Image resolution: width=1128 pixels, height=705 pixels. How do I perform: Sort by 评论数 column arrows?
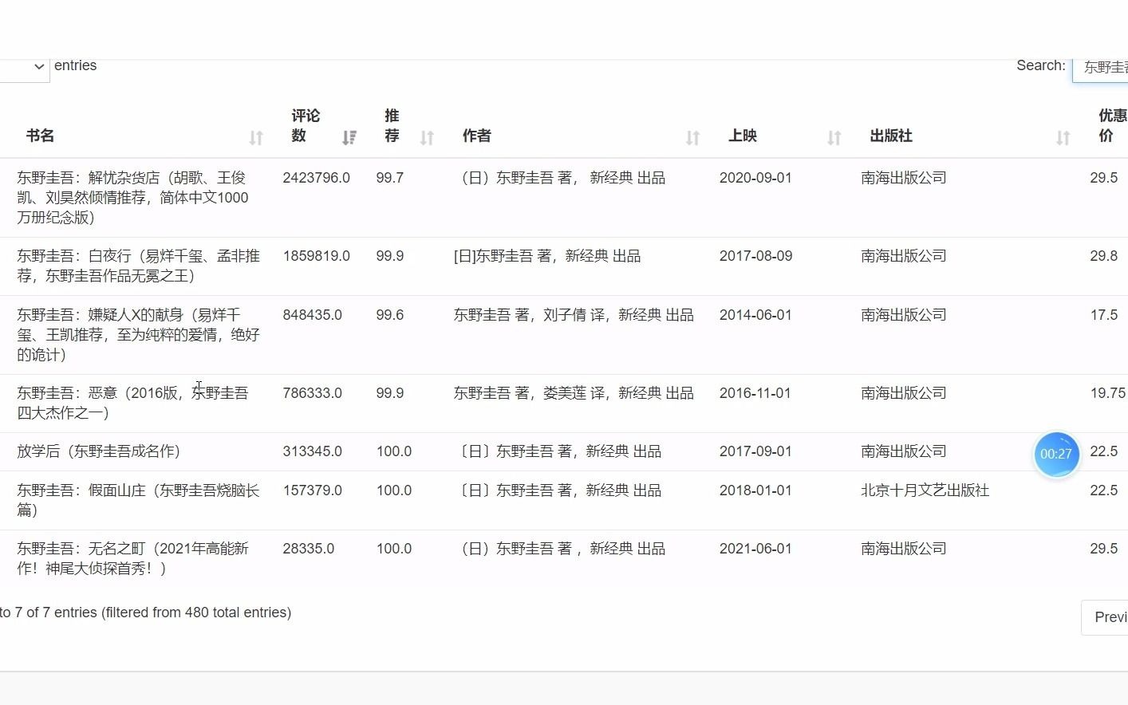point(349,138)
